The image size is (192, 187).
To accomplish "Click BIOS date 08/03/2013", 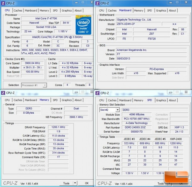I will (x=152, y=59).
